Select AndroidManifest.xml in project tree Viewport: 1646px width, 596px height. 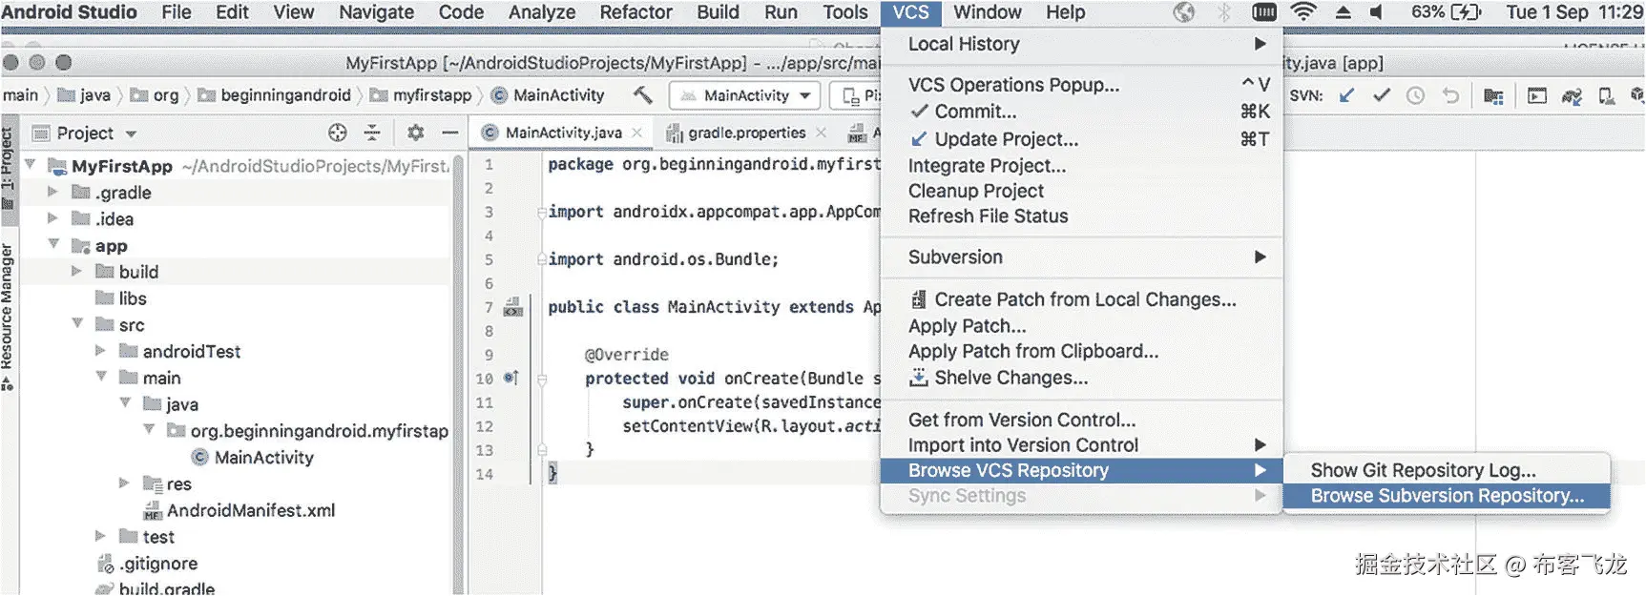(x=251, y=510)
